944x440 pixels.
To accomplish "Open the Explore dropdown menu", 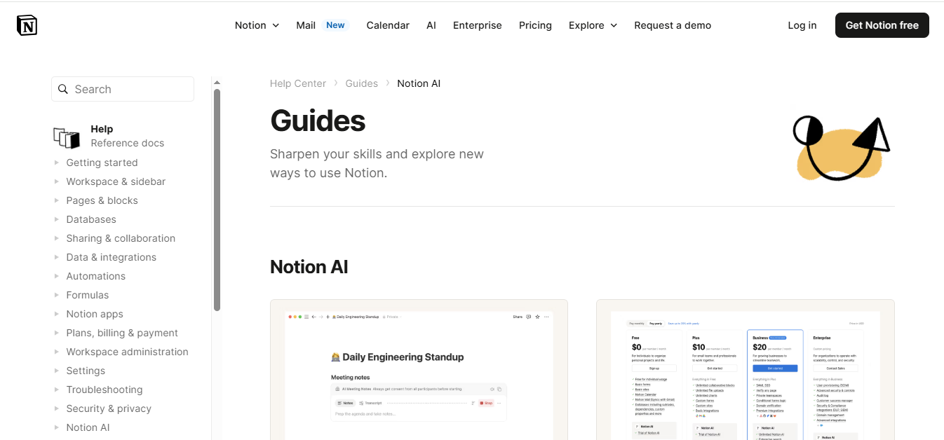I will (x=593, y=25).
